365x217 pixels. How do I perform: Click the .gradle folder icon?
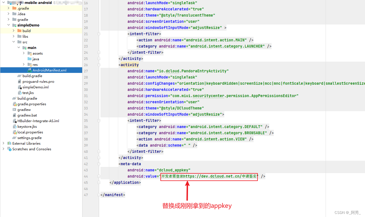coord(14,8)
